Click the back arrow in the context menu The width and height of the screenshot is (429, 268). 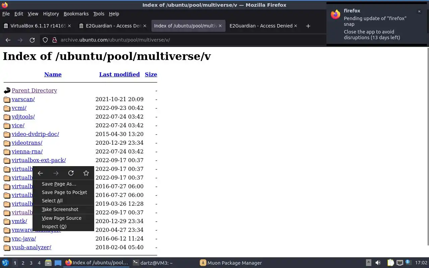(x=40, y=173)
